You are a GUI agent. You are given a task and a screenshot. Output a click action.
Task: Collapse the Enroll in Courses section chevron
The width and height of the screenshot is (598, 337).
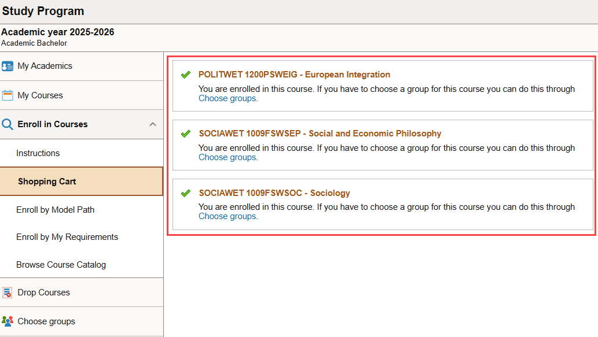(x=153, y=124)
